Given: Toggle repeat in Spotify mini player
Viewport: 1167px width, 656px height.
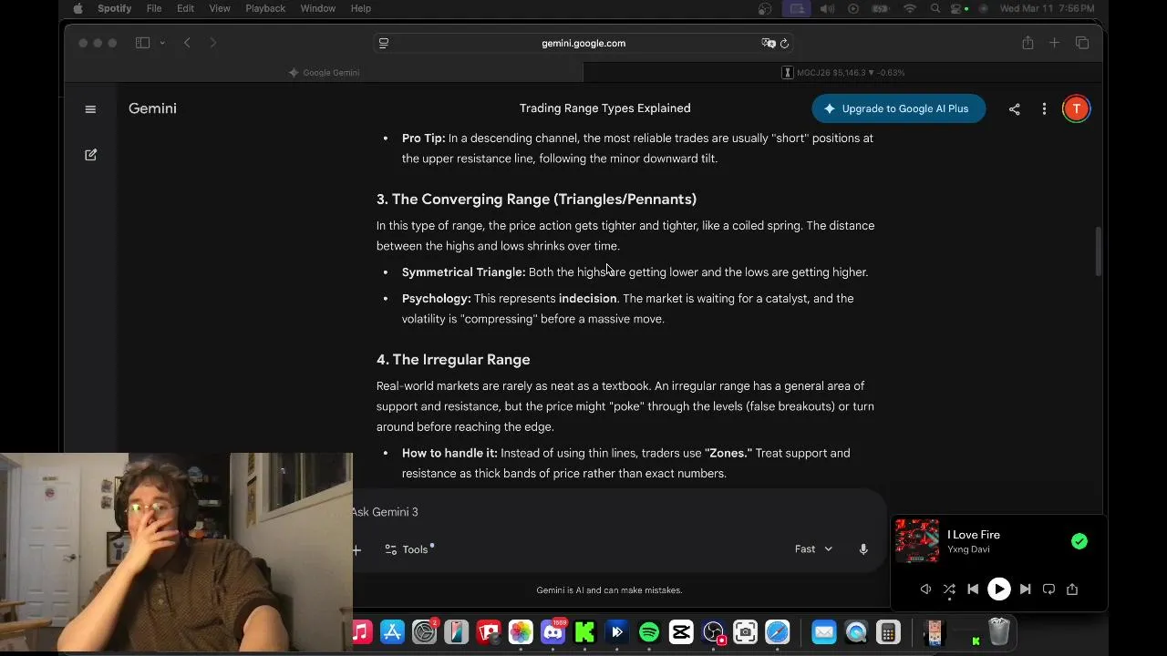Looking at the screenshot, I should pos(1048,589).
